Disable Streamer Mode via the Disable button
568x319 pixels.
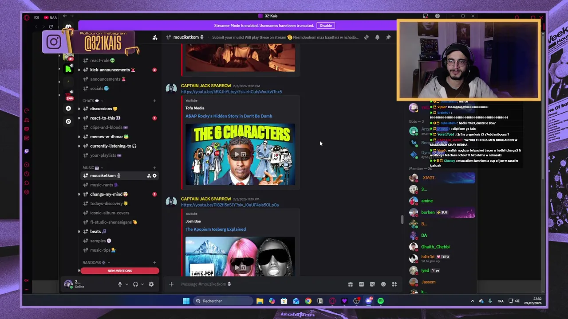tap(325, 26)
